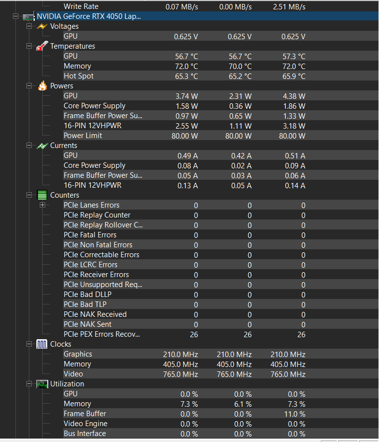Image resolution: width=379 pixels, height=442 pixels.
Task: Click the 2.51 MB/s Write Rate maximum value
Action: [289, 7]
